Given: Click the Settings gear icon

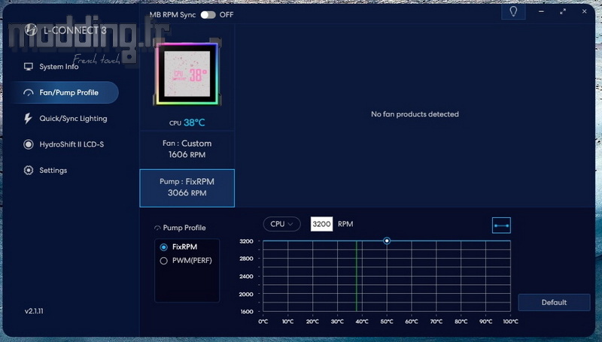Looking at the screenshot, I should tap(29, 171).
